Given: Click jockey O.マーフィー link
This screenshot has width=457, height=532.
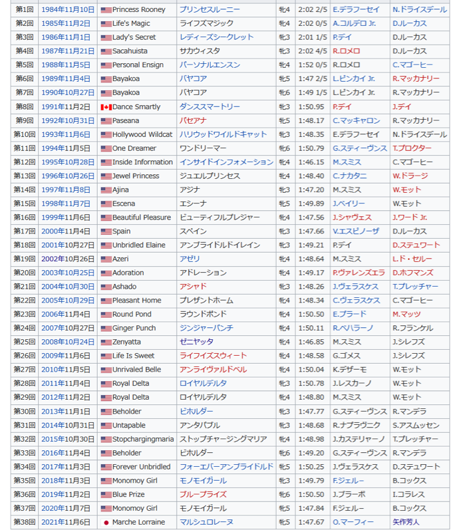Looking at the screenshot, I should click(x=354, y=523).
